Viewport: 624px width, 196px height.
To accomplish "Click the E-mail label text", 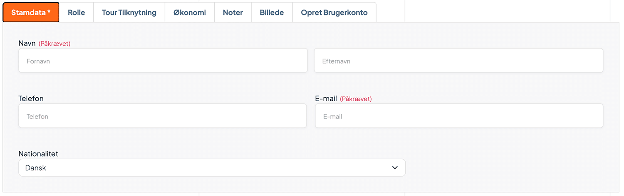I will 326,99.
